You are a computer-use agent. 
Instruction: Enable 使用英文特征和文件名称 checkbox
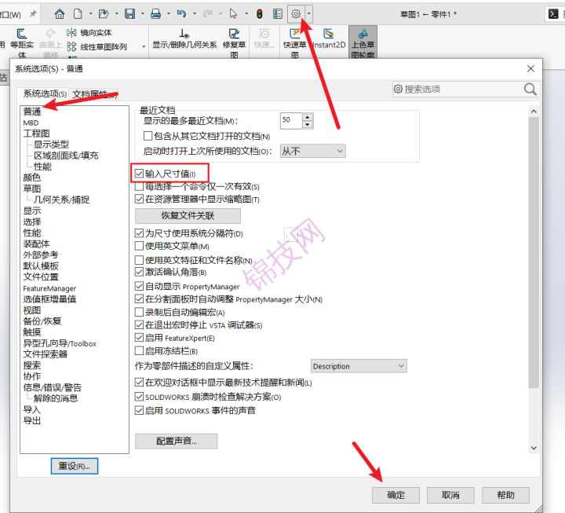point(139,260)
